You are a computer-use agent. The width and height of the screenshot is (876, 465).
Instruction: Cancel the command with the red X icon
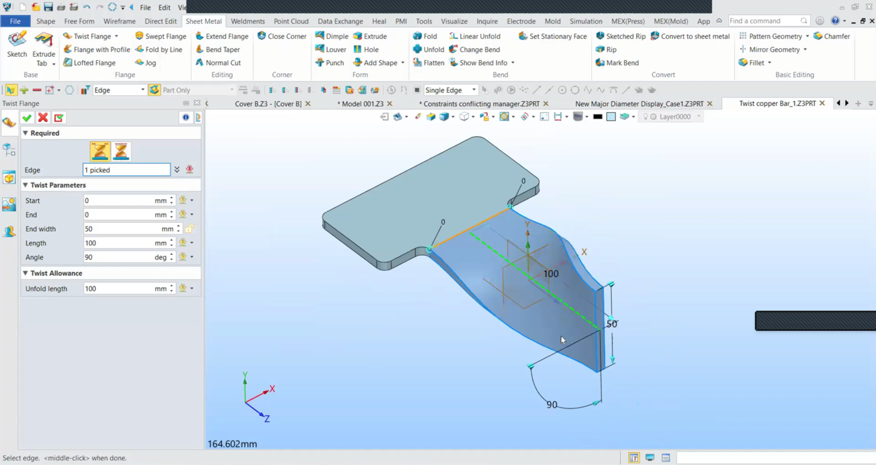click(43, 118)
